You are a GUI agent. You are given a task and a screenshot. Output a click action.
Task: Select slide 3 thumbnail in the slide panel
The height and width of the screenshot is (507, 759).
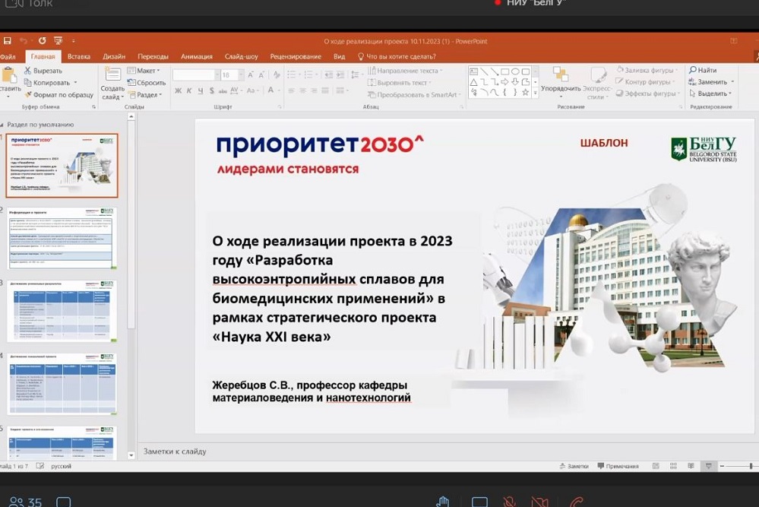pos(62,310)
